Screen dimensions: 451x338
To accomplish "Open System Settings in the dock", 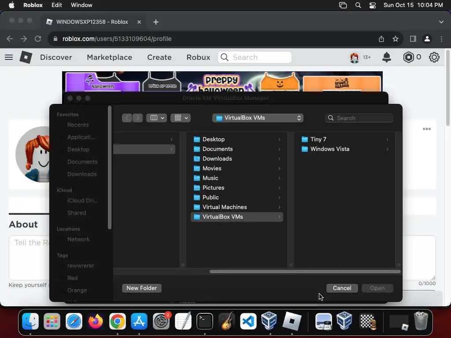I will [x=161, y=321].
